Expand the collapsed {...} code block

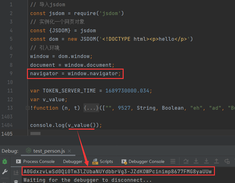pos(91,108)
